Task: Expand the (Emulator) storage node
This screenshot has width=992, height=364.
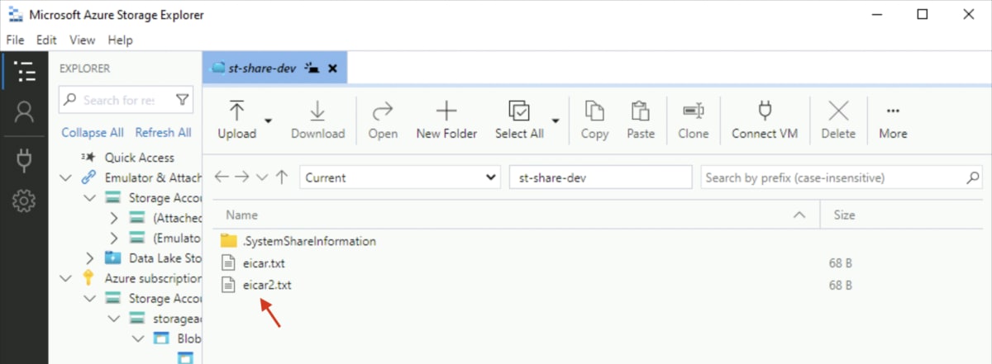Action: pos(115,238)
